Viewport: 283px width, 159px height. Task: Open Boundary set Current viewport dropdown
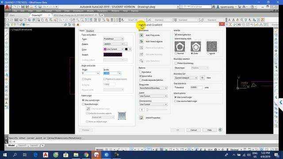(x=186, y=78)
